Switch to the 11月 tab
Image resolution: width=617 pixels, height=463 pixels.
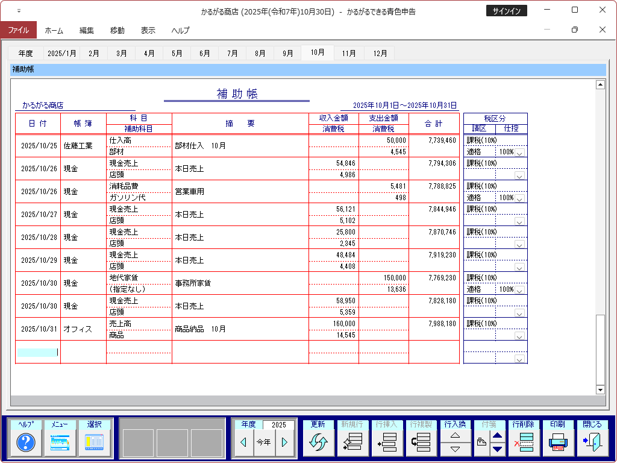[349, 53]
